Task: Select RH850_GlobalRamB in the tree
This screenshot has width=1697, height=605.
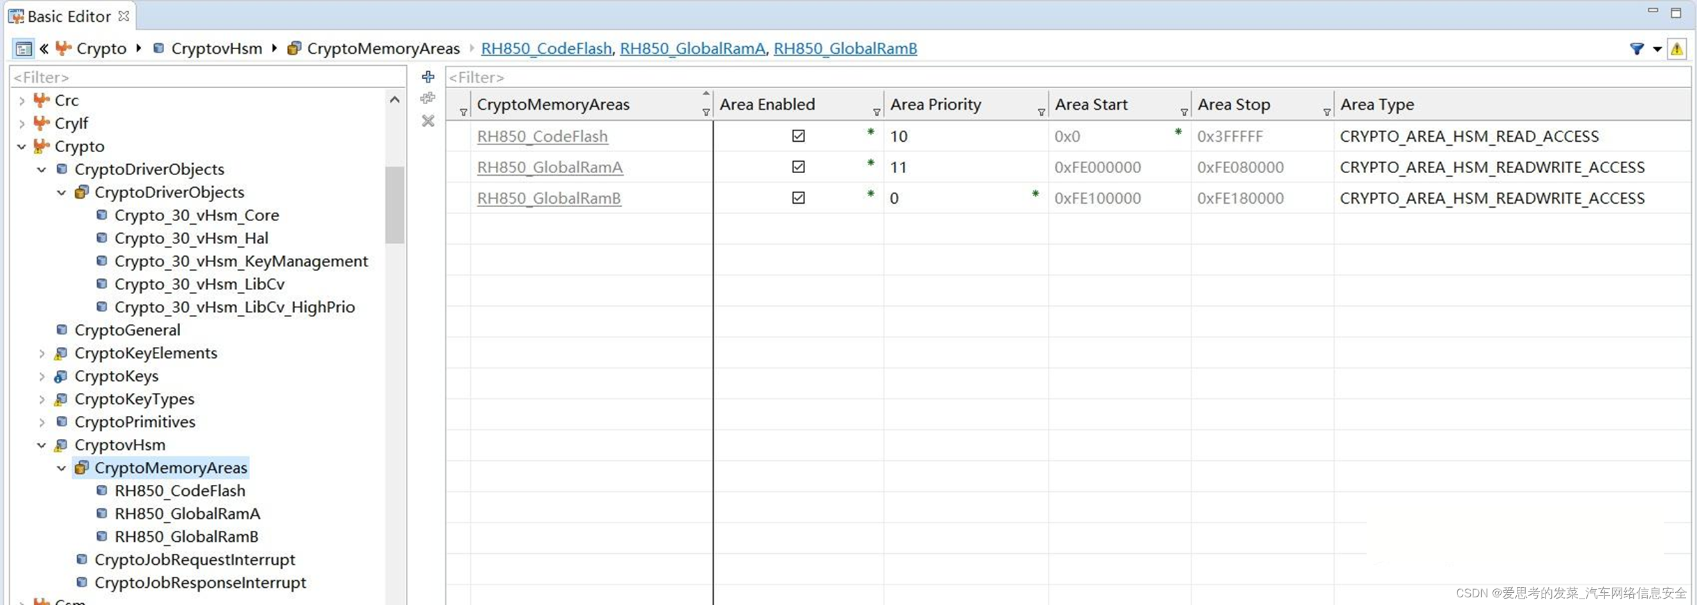Action: pos(187,537)
